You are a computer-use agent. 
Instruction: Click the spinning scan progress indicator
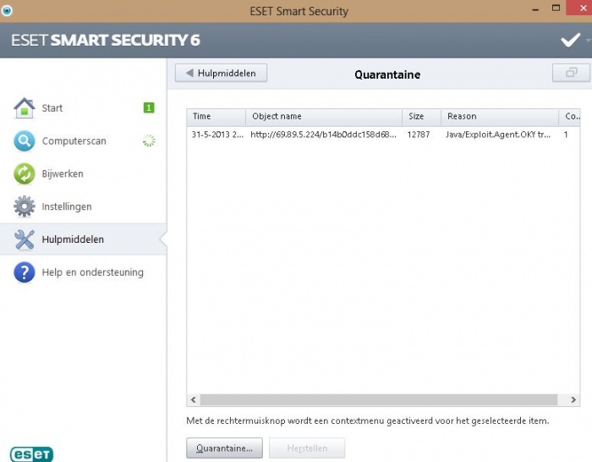[x=149, y=140]
